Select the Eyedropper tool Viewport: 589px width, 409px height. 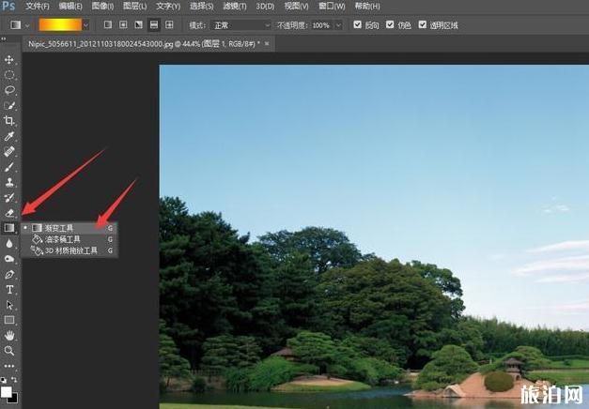9,136
